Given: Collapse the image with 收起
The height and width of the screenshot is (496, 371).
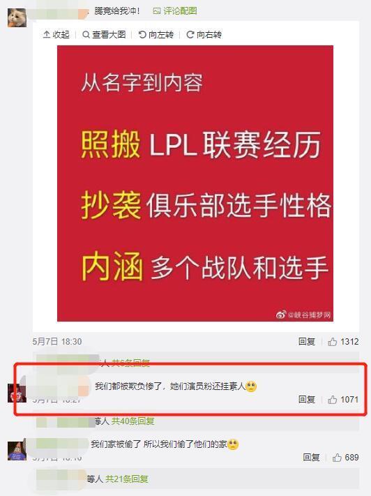Looking at the screenshot, I should tap(56, 34).
